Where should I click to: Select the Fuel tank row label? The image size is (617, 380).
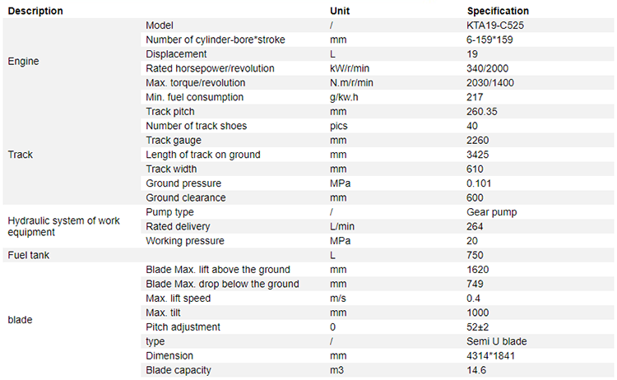click(x=28, y=255)
